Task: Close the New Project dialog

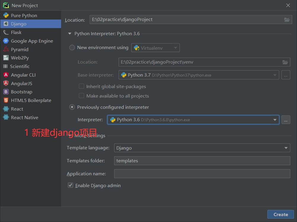Action: click(288, 5)
